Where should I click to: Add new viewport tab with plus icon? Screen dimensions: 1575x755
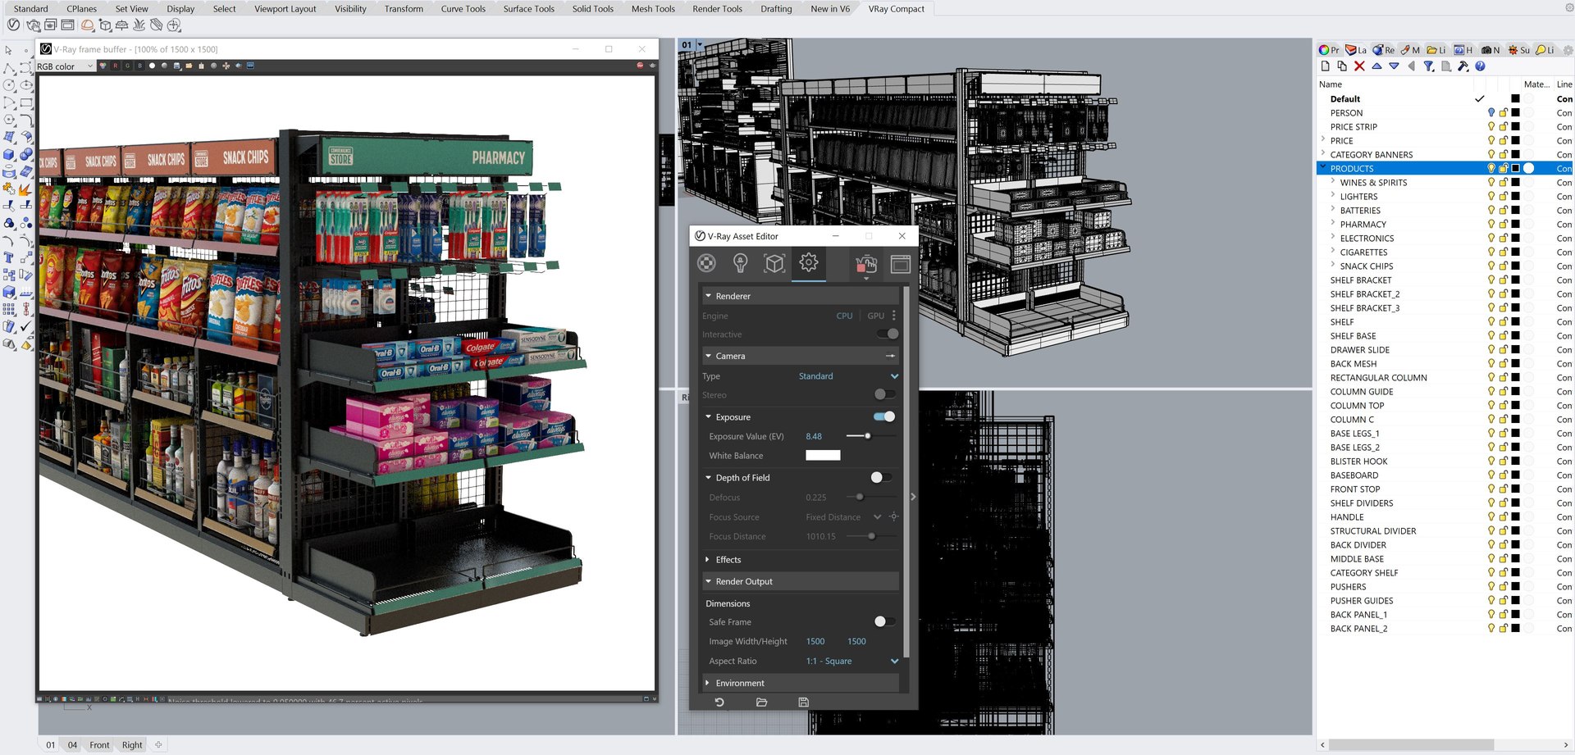158,745
